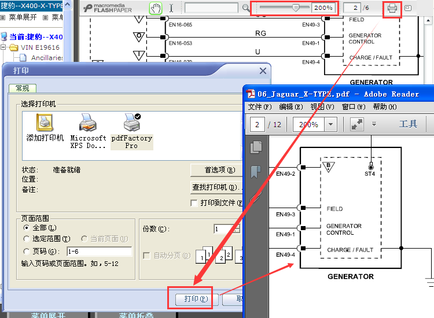Open Adobe Reader page thumbnails panel

point(256,147)
